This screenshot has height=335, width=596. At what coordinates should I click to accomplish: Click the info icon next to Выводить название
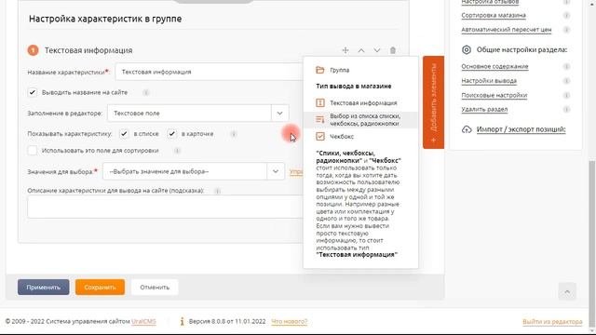pyautogui.click(x=145, y=92)
